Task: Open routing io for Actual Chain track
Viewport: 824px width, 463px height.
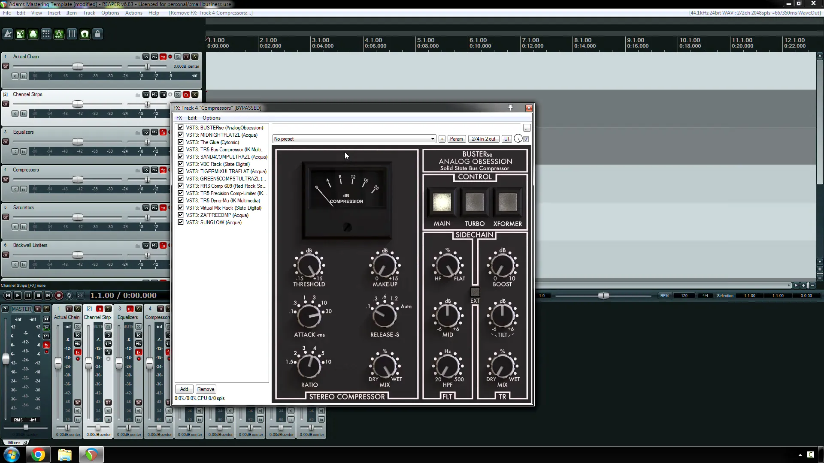Action: [146, 57]
